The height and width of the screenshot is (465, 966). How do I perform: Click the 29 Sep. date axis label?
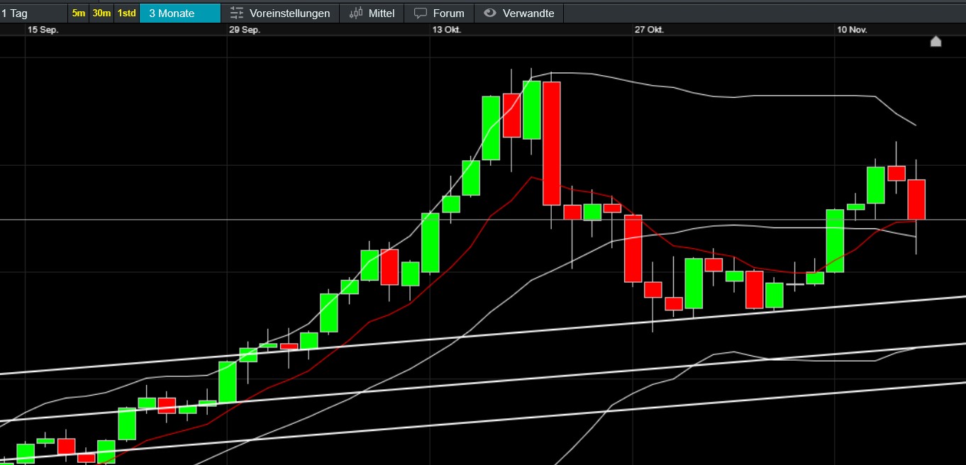pos(245,30)
